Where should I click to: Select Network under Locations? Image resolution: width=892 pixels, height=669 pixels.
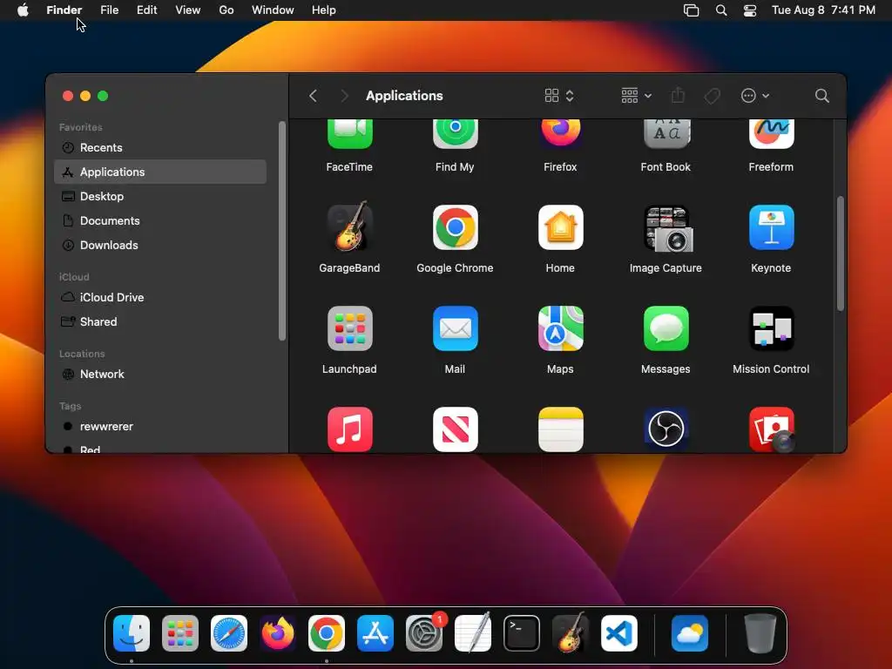(160, 375)
